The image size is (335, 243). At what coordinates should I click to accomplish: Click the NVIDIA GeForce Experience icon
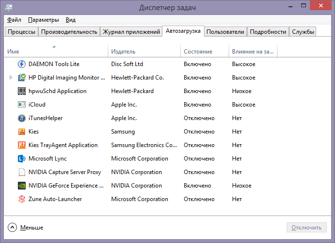(22, 186)
